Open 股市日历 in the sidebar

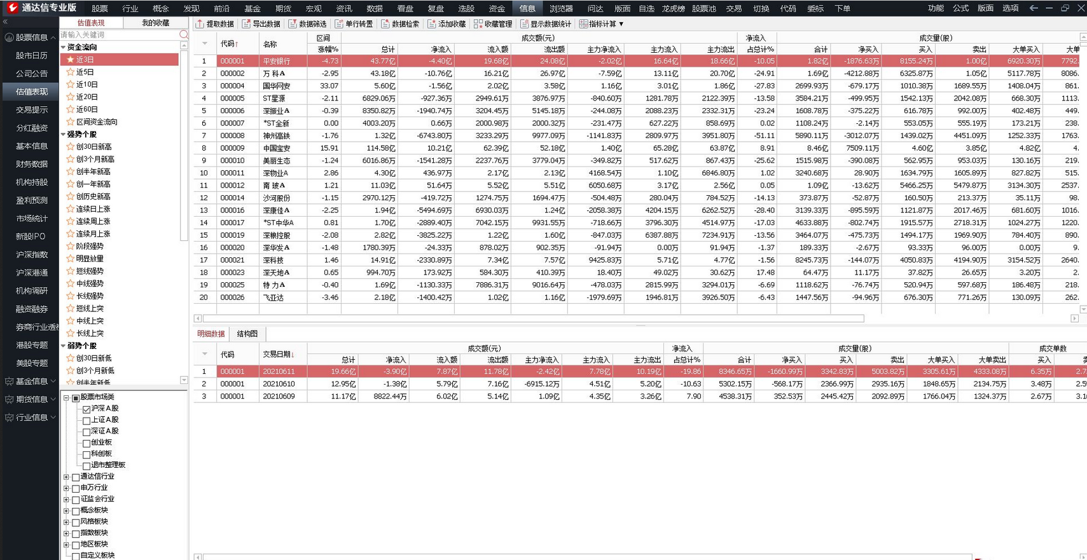(32, 55)
